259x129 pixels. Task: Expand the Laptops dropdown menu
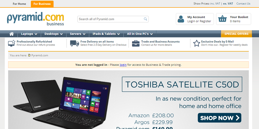click(x=29, y=34)
